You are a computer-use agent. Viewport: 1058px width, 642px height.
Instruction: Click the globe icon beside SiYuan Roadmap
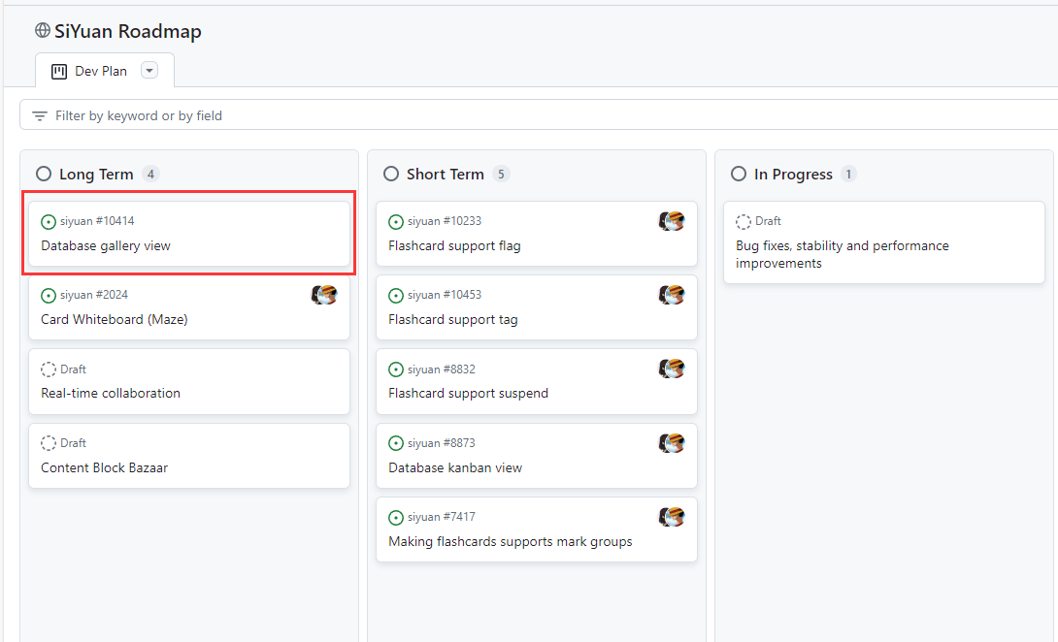coord(43,31)
